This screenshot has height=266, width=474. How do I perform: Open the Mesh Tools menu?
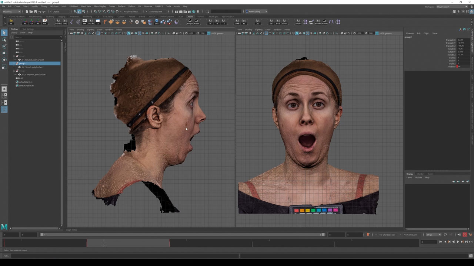86,6
